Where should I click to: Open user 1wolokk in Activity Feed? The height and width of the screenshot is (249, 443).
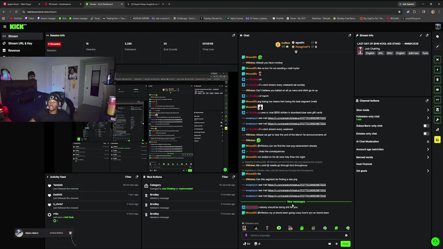[x=58, y=185]
